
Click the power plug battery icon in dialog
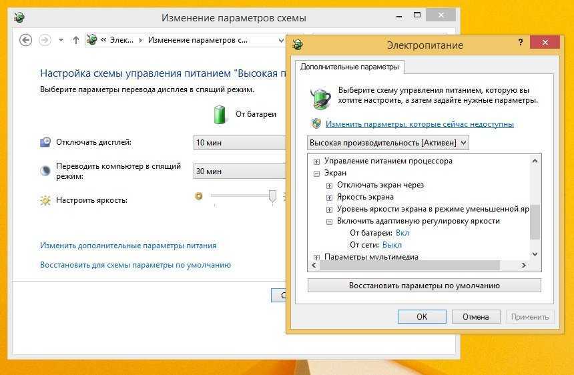(x=320, y=98)
